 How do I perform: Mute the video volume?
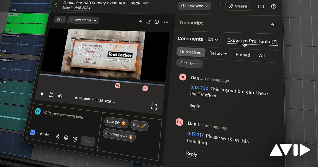point(60,96)
